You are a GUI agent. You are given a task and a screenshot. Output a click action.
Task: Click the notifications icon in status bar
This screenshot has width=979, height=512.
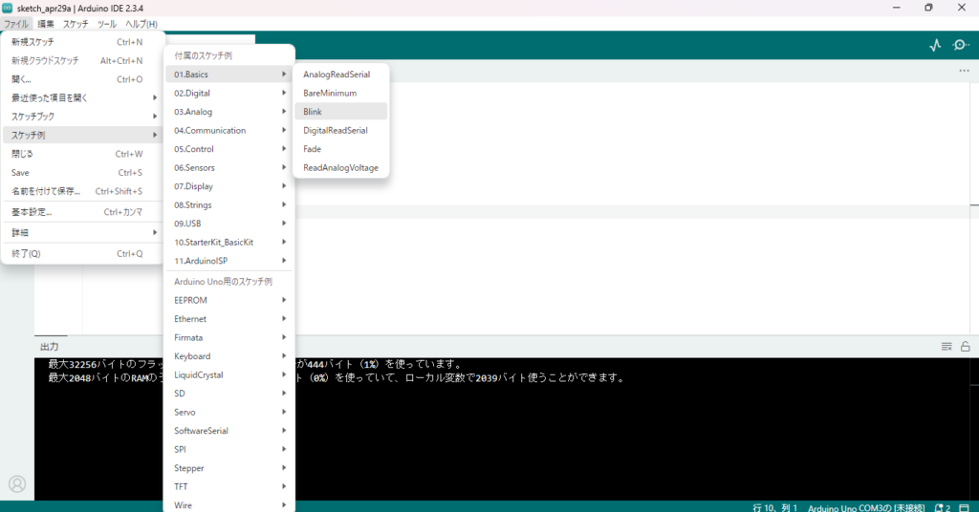click(942, 507)
